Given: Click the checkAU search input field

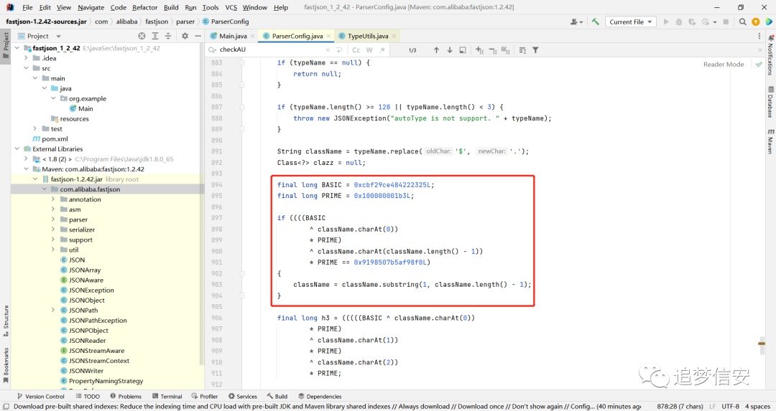Looking at the screenshot, I should pyautogui.click(x=271, y=50).
